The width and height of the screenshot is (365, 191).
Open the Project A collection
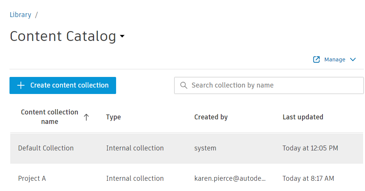coord(32,178)
